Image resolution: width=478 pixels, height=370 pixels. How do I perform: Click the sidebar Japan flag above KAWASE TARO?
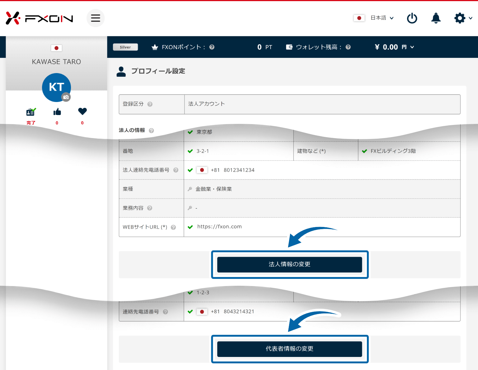56,48
